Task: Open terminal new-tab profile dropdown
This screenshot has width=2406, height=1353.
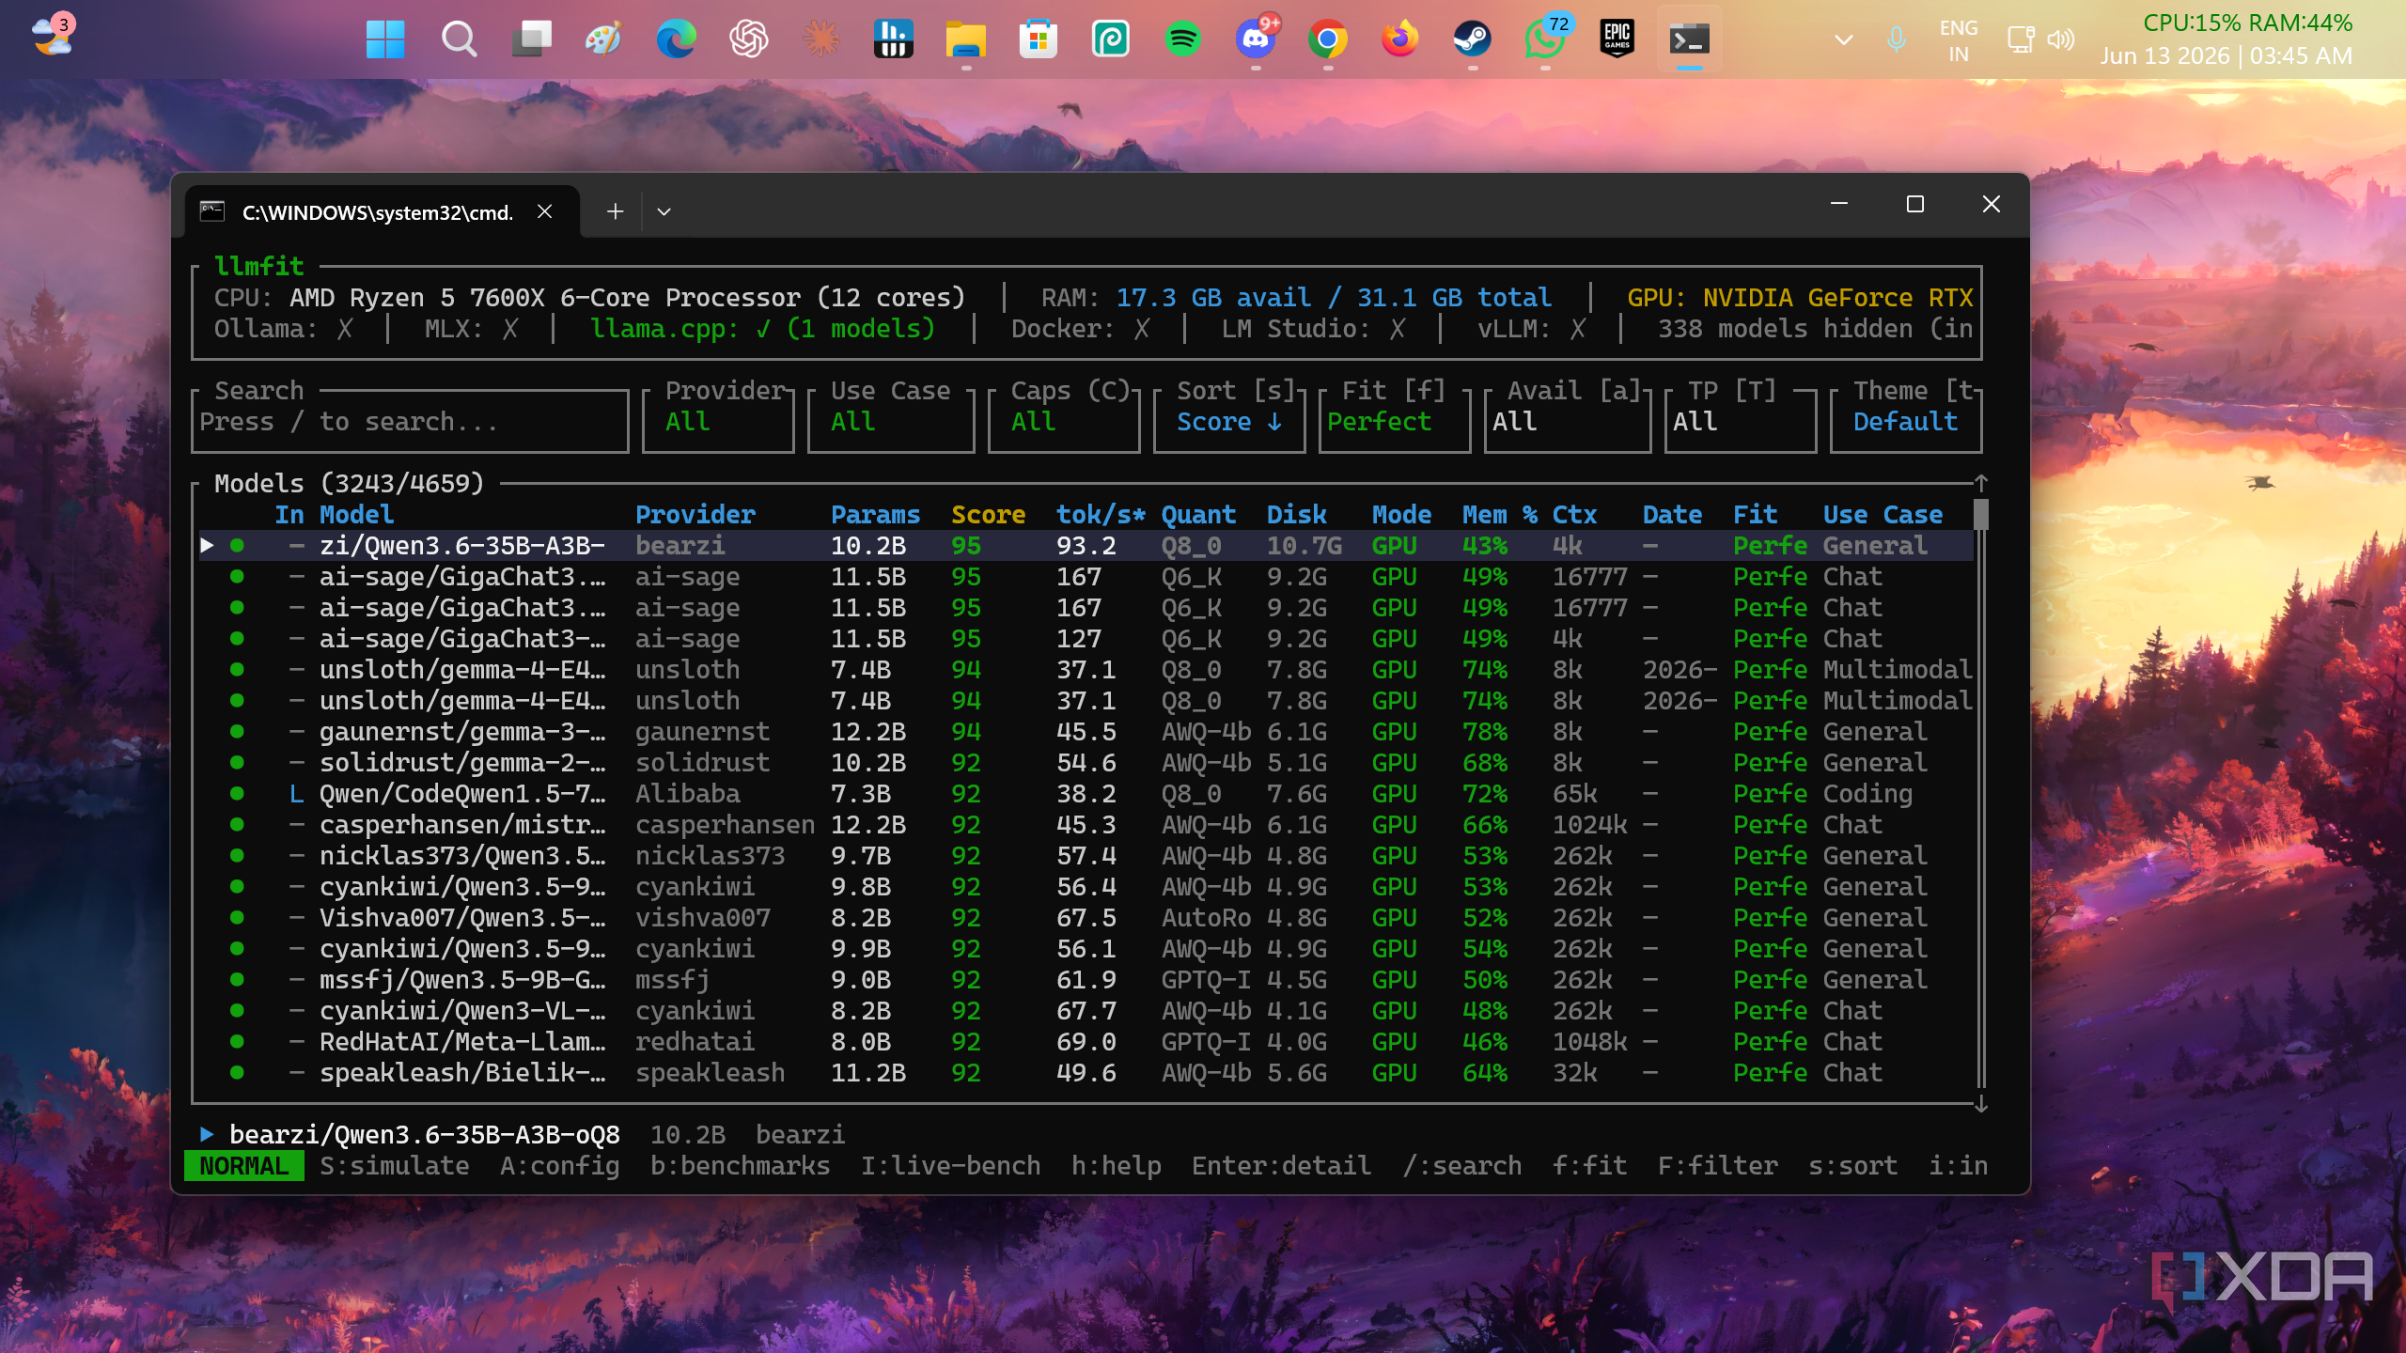Action: pyautogui.click(x=664, y=212)
